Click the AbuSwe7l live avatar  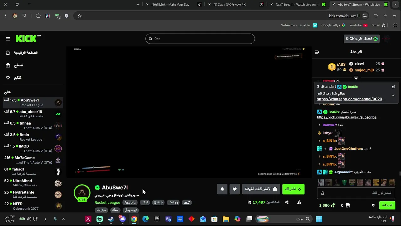[x=82, y=192]
